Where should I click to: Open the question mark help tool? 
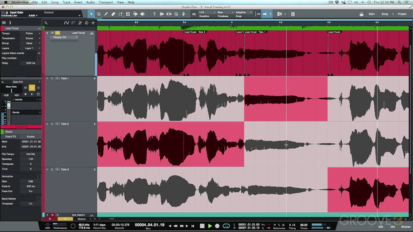pos(154,14)
